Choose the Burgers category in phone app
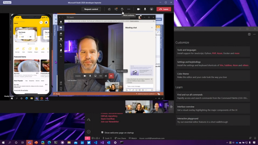This screenshot has height=145, width=258. click(36, 50)
